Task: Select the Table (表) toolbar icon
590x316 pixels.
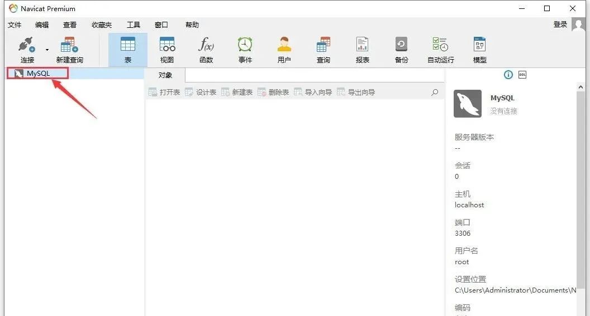Action: pos(127,50)
